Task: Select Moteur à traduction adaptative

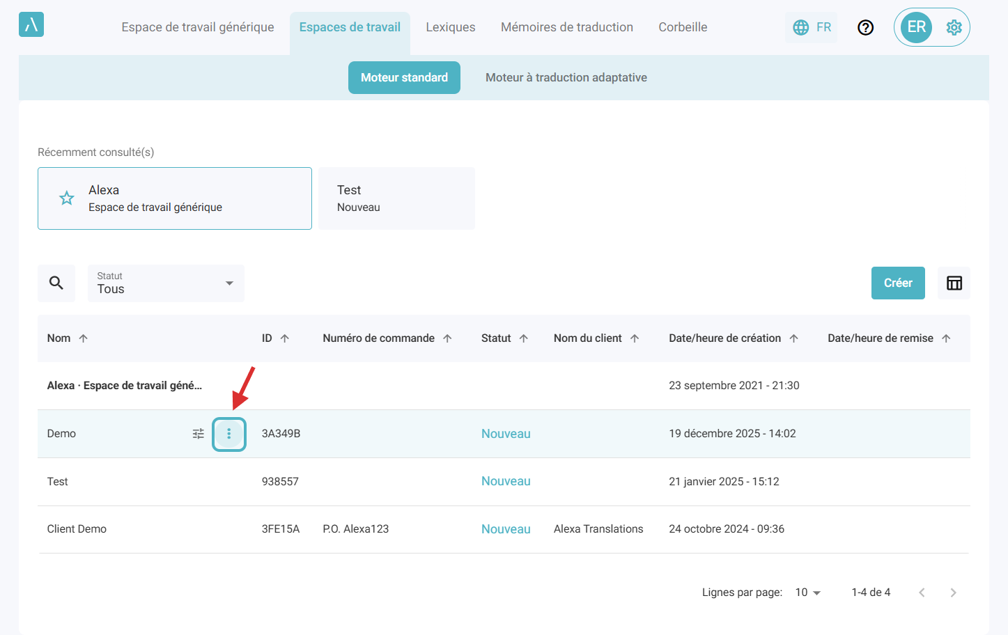Action: pyautogui.click(x=566, y=77)
